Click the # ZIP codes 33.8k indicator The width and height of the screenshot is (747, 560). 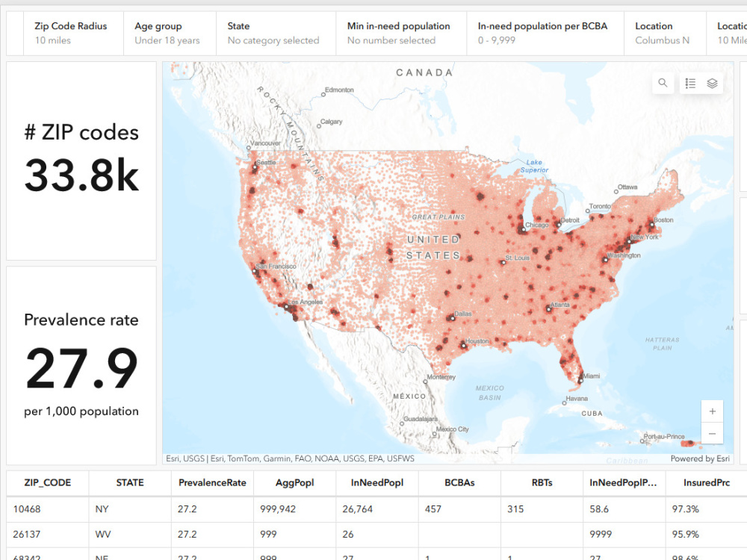pyautogui.click(x=81, y=161)
